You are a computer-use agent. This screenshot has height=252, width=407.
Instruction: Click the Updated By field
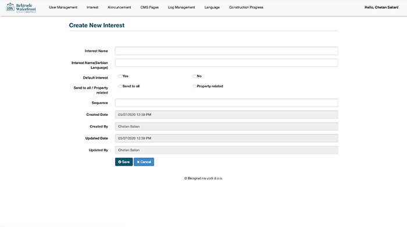tap(226, 150)
